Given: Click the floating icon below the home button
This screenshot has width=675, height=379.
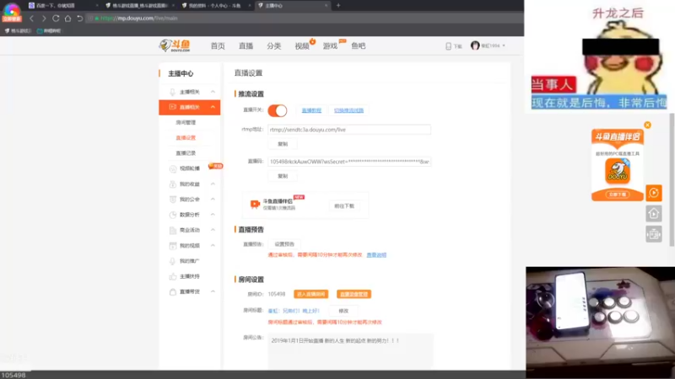Looking at the screenshot, I should 653,234.
